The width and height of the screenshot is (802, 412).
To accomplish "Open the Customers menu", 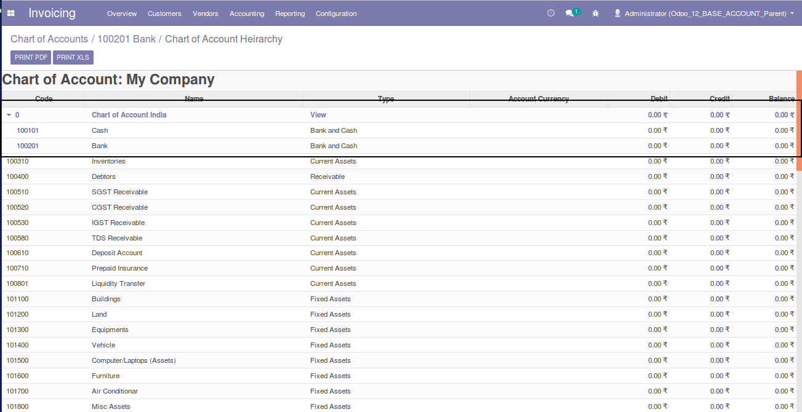I will 164,13.
